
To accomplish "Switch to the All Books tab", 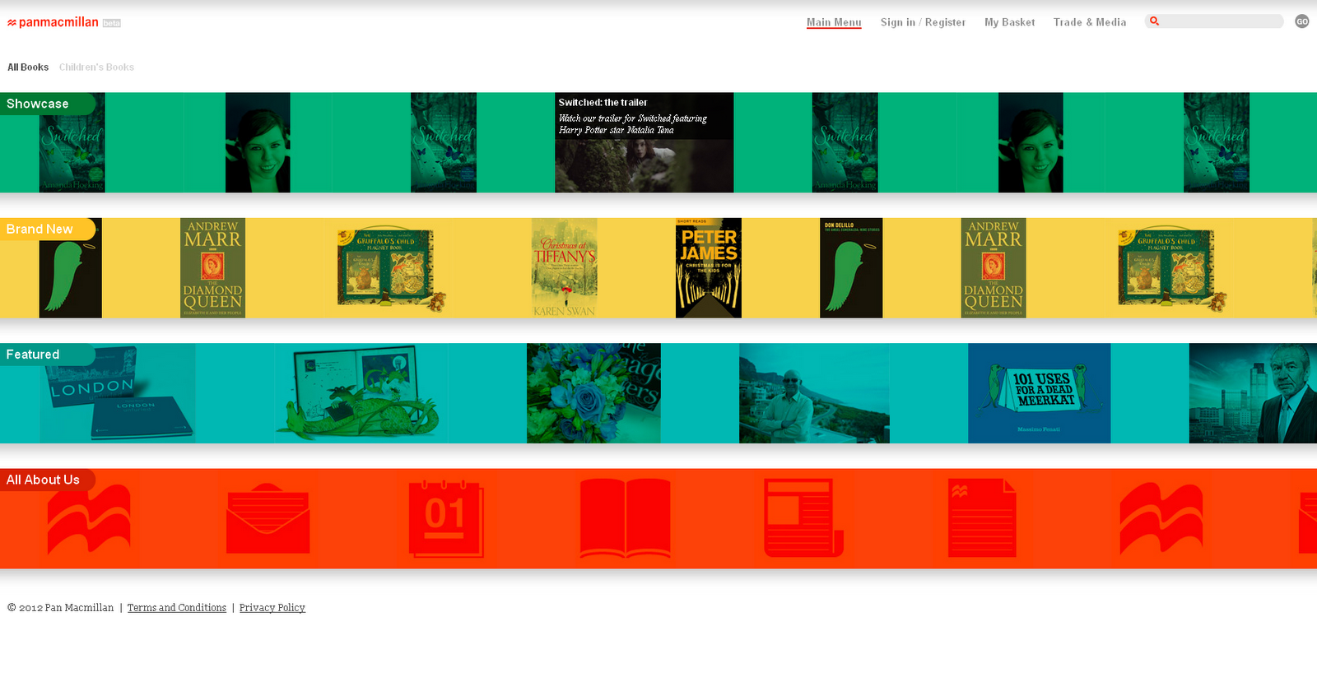I will click(x=28, y=67).
